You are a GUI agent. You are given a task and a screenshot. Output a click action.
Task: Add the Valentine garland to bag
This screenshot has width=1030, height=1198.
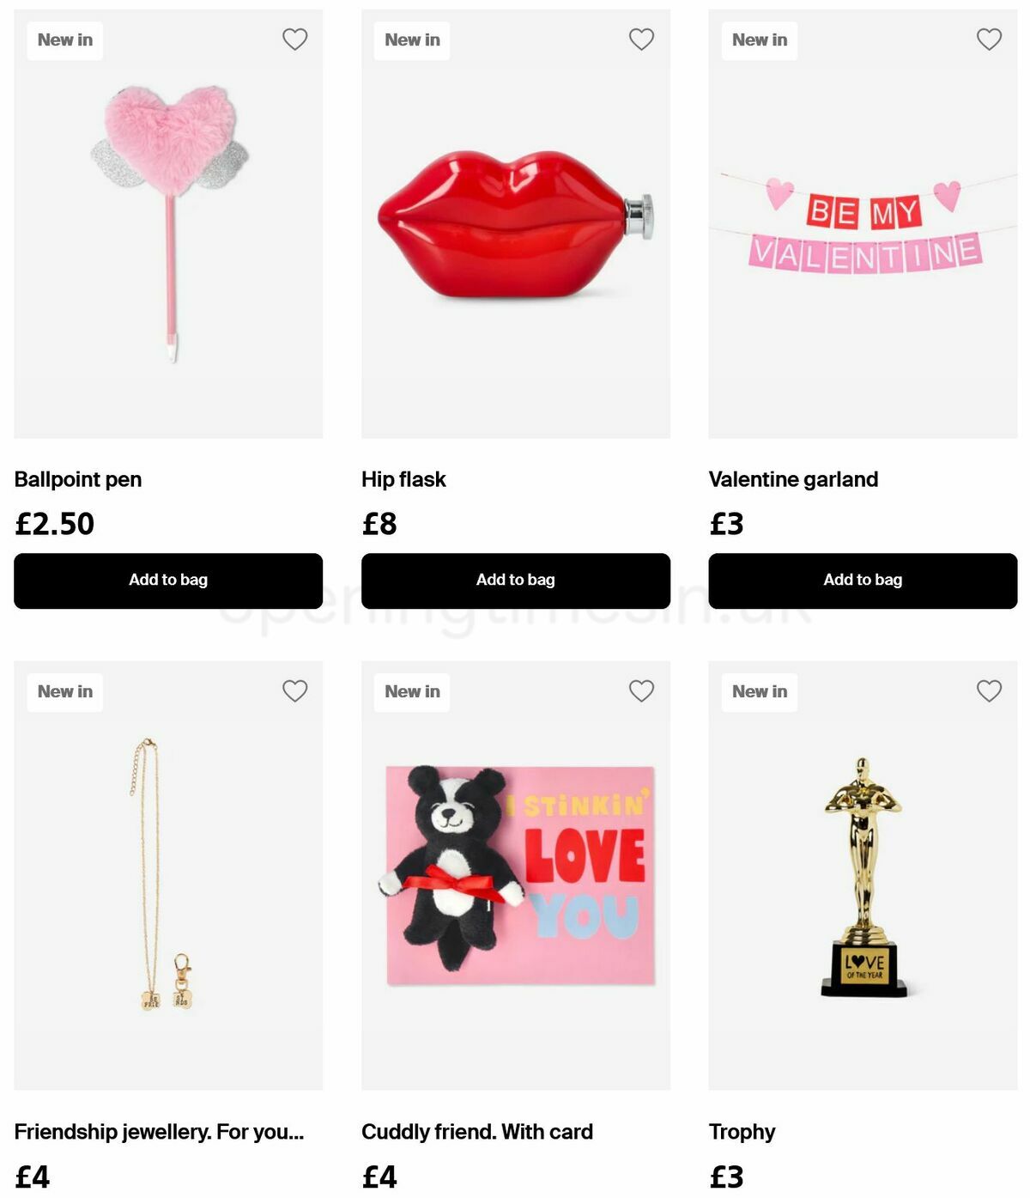coord(863,581)
